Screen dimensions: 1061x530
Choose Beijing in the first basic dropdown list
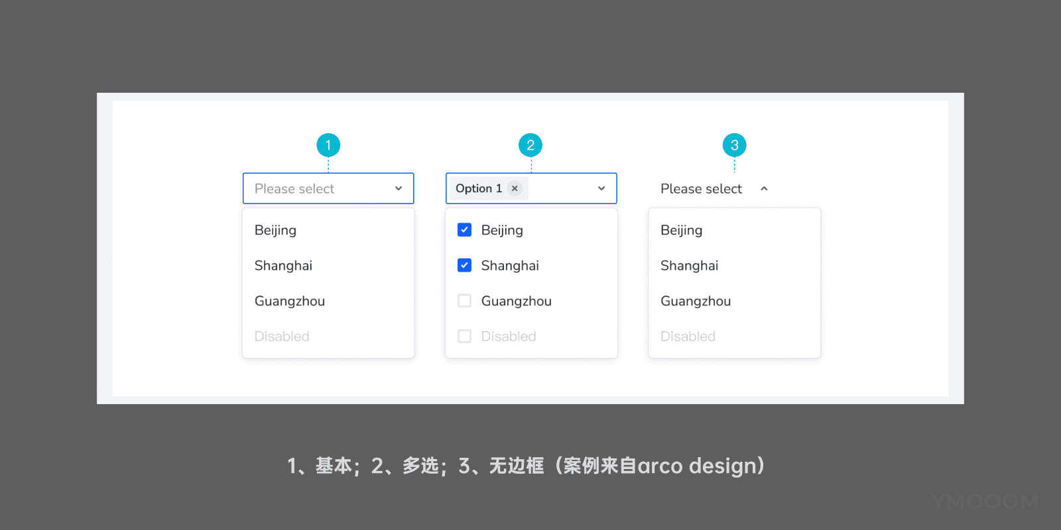point(328,230)
